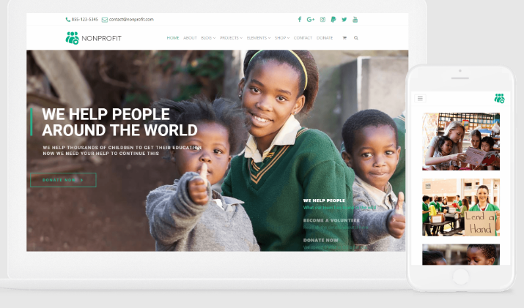The height and width of the screenshot is (308, 524).
Task: Tap the hamburger menu on phone mockup
Action: tap(420, 98)
